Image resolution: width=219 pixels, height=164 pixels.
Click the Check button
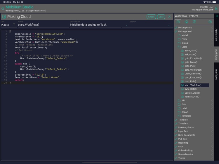(x=151, y=17)
